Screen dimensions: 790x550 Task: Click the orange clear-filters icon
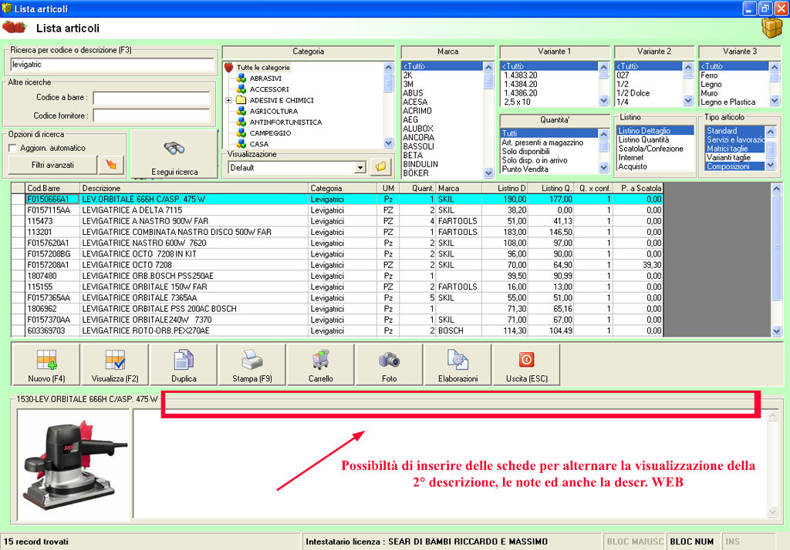(111, 165)
